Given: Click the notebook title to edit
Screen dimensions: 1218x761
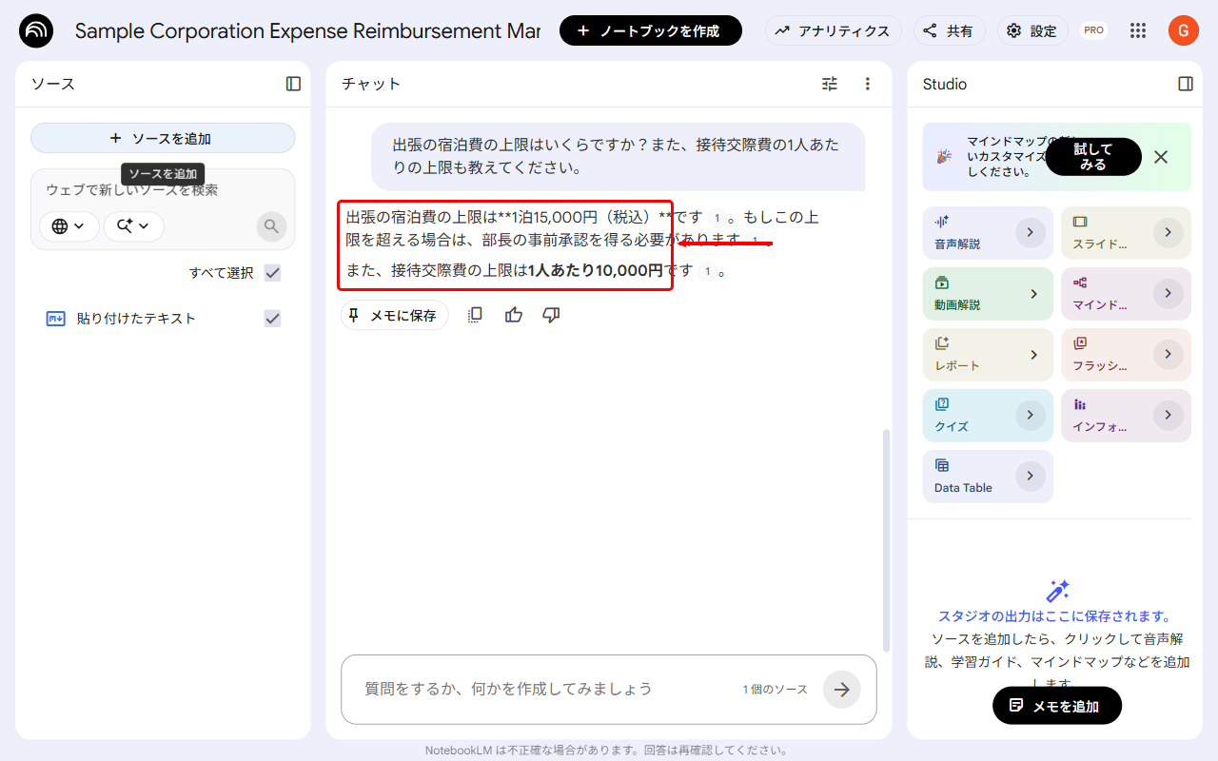Looking at the screenshot, I should [x=307, y=30].
